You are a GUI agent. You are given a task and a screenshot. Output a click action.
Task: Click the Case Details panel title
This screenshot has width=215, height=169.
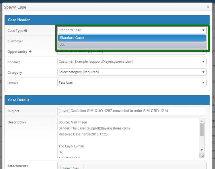click(x=19, y=100)
